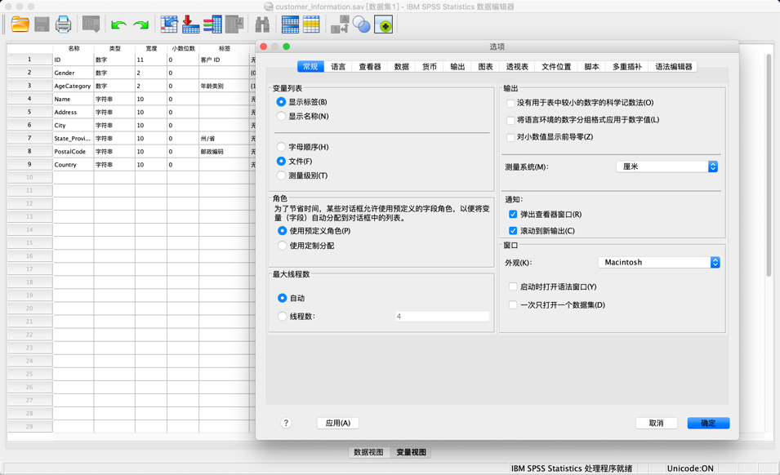Screen dimensions: 780x475
Task: Switch to the 文件位置 tab
Action: coord(556,67)
